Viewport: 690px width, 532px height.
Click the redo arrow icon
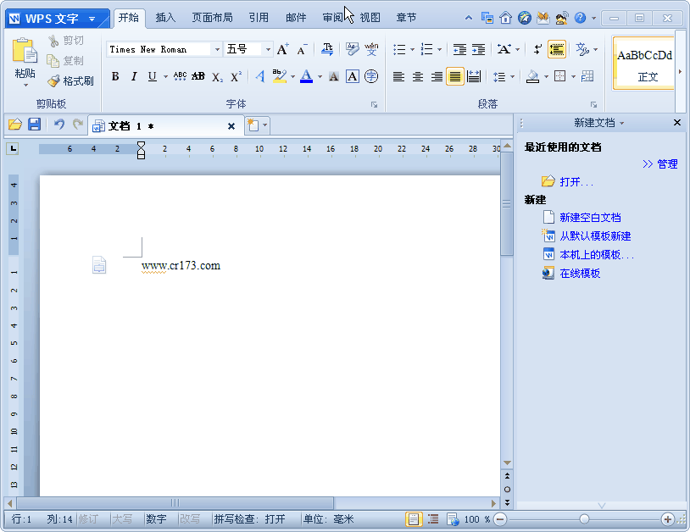pyautogui.click(x=78, y=125)
